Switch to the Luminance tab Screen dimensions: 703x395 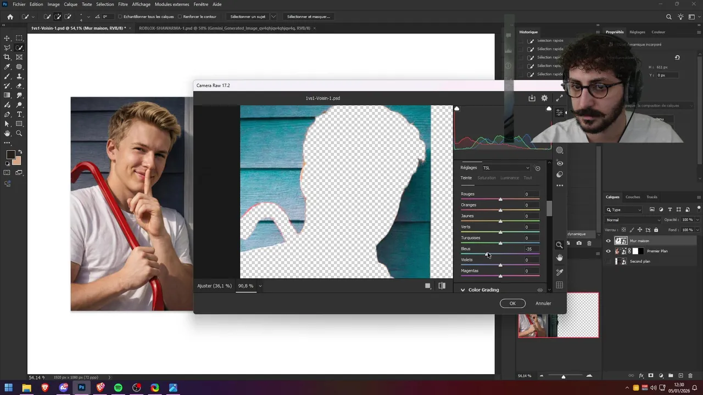click(x=510, y=178)
